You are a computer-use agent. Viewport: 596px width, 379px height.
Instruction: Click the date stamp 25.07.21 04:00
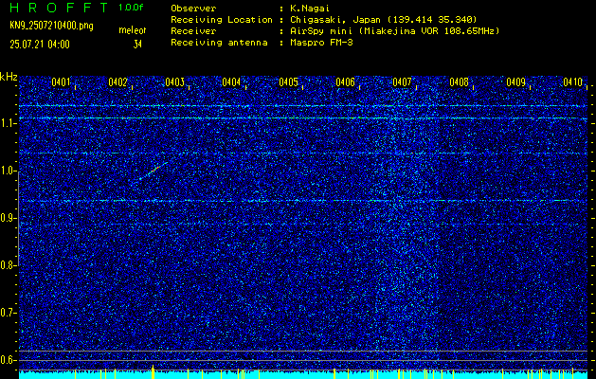click(x=40, y=45)
